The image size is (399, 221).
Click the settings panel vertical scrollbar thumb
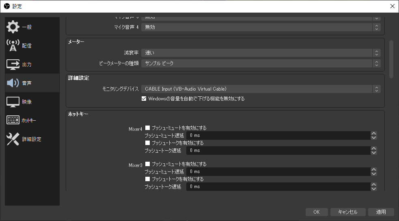point(391,59)
